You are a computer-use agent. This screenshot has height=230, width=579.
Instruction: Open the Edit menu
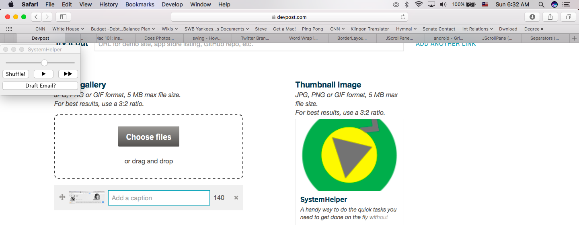click(x=67, y=4)
